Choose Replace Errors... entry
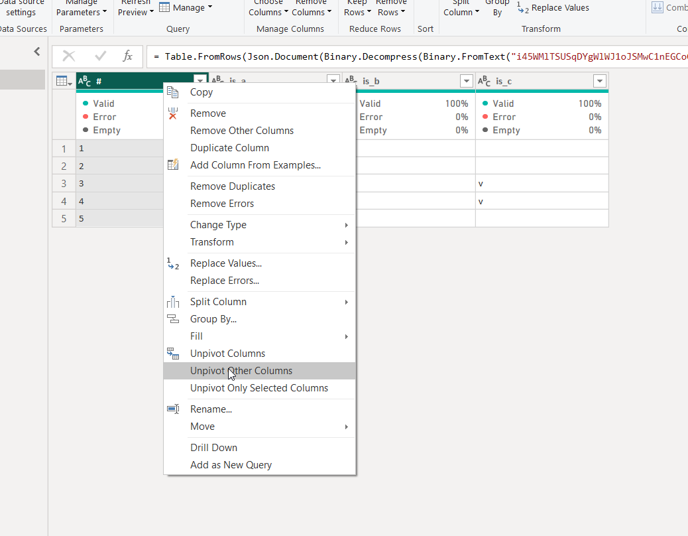The height and width of the screenshot is (536, 688). tap(259, 281)
